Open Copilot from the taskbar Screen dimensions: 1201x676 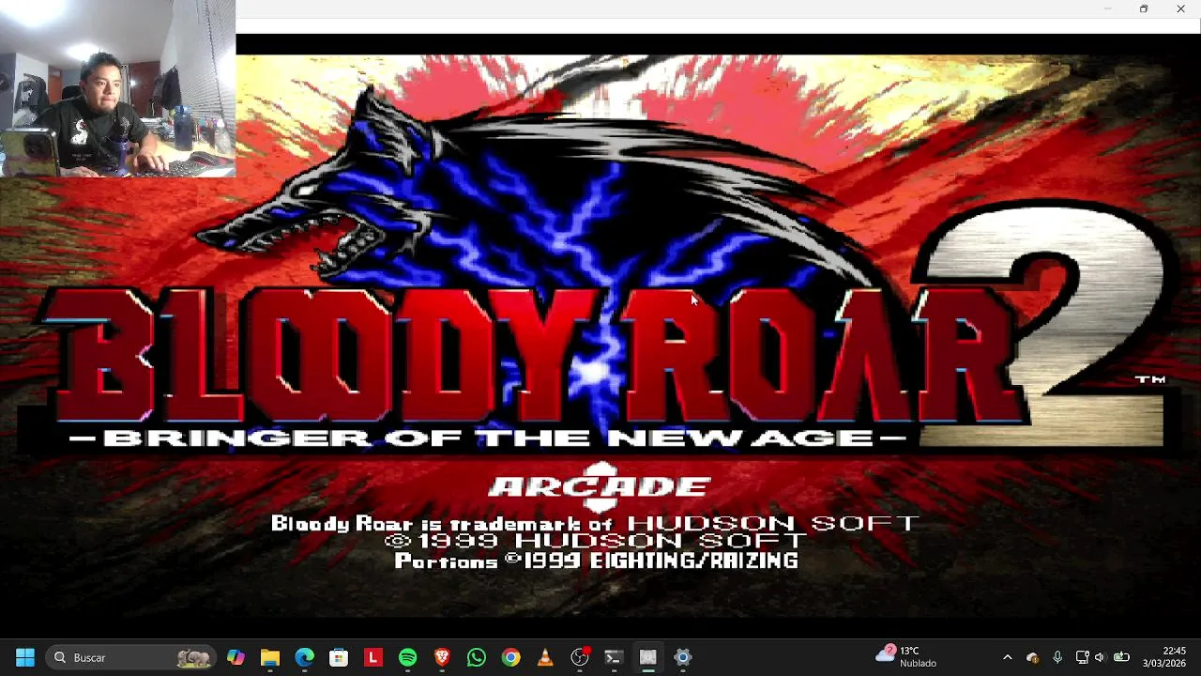236,657
